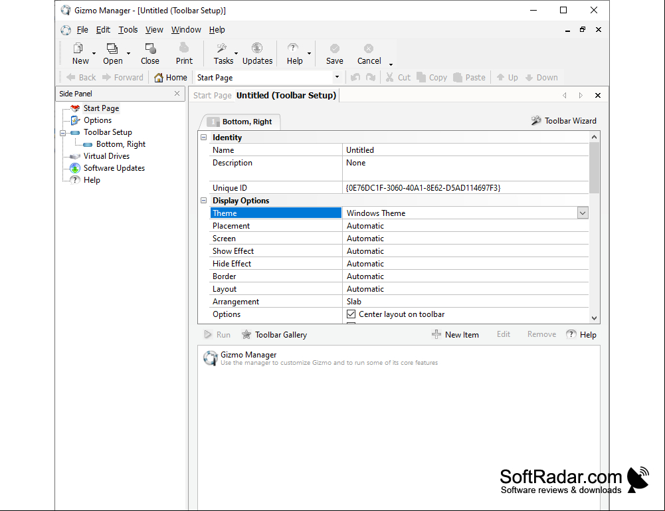The width and height of the screenshot is (665, 511).
Task: Click the Save toolbar icon
Action: pyautogui.click(x=335, y=49)
